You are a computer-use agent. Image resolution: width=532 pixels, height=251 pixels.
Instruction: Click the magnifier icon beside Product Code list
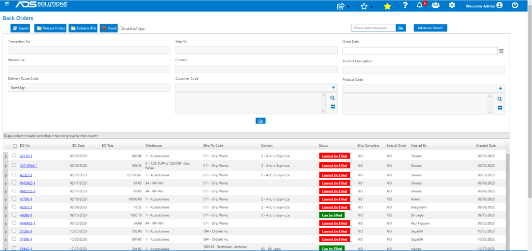coord(500,99)
